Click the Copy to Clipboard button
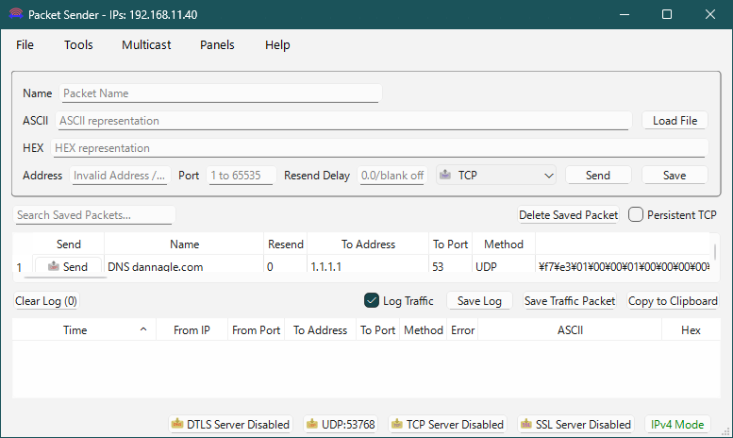Screen dimensions: 733x438 point(673,301)
